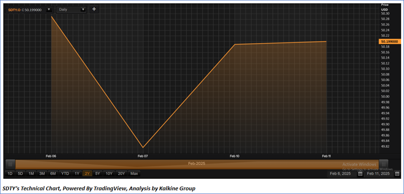Select the 5Y time range
The image size is (404, 194).
pos(97,174)
